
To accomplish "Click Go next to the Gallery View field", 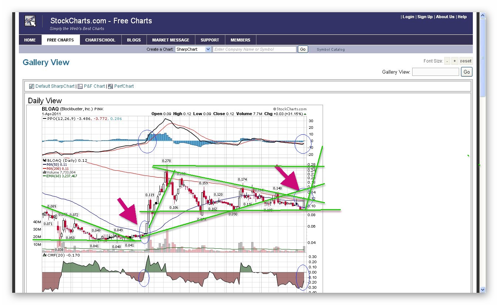I will click(x=467, y=72).
